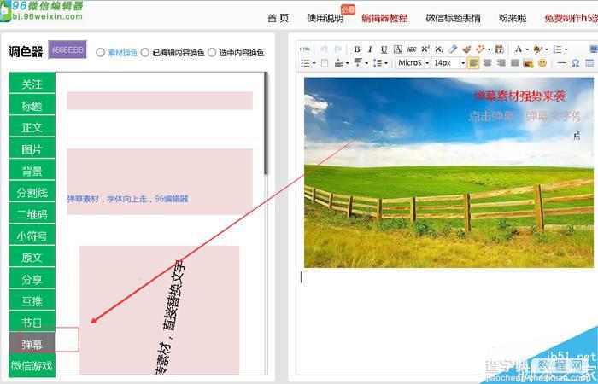The width and height of the screenshot is (598, 384).
Task: Click the redo arrow icon
Action: click(338, 49)
